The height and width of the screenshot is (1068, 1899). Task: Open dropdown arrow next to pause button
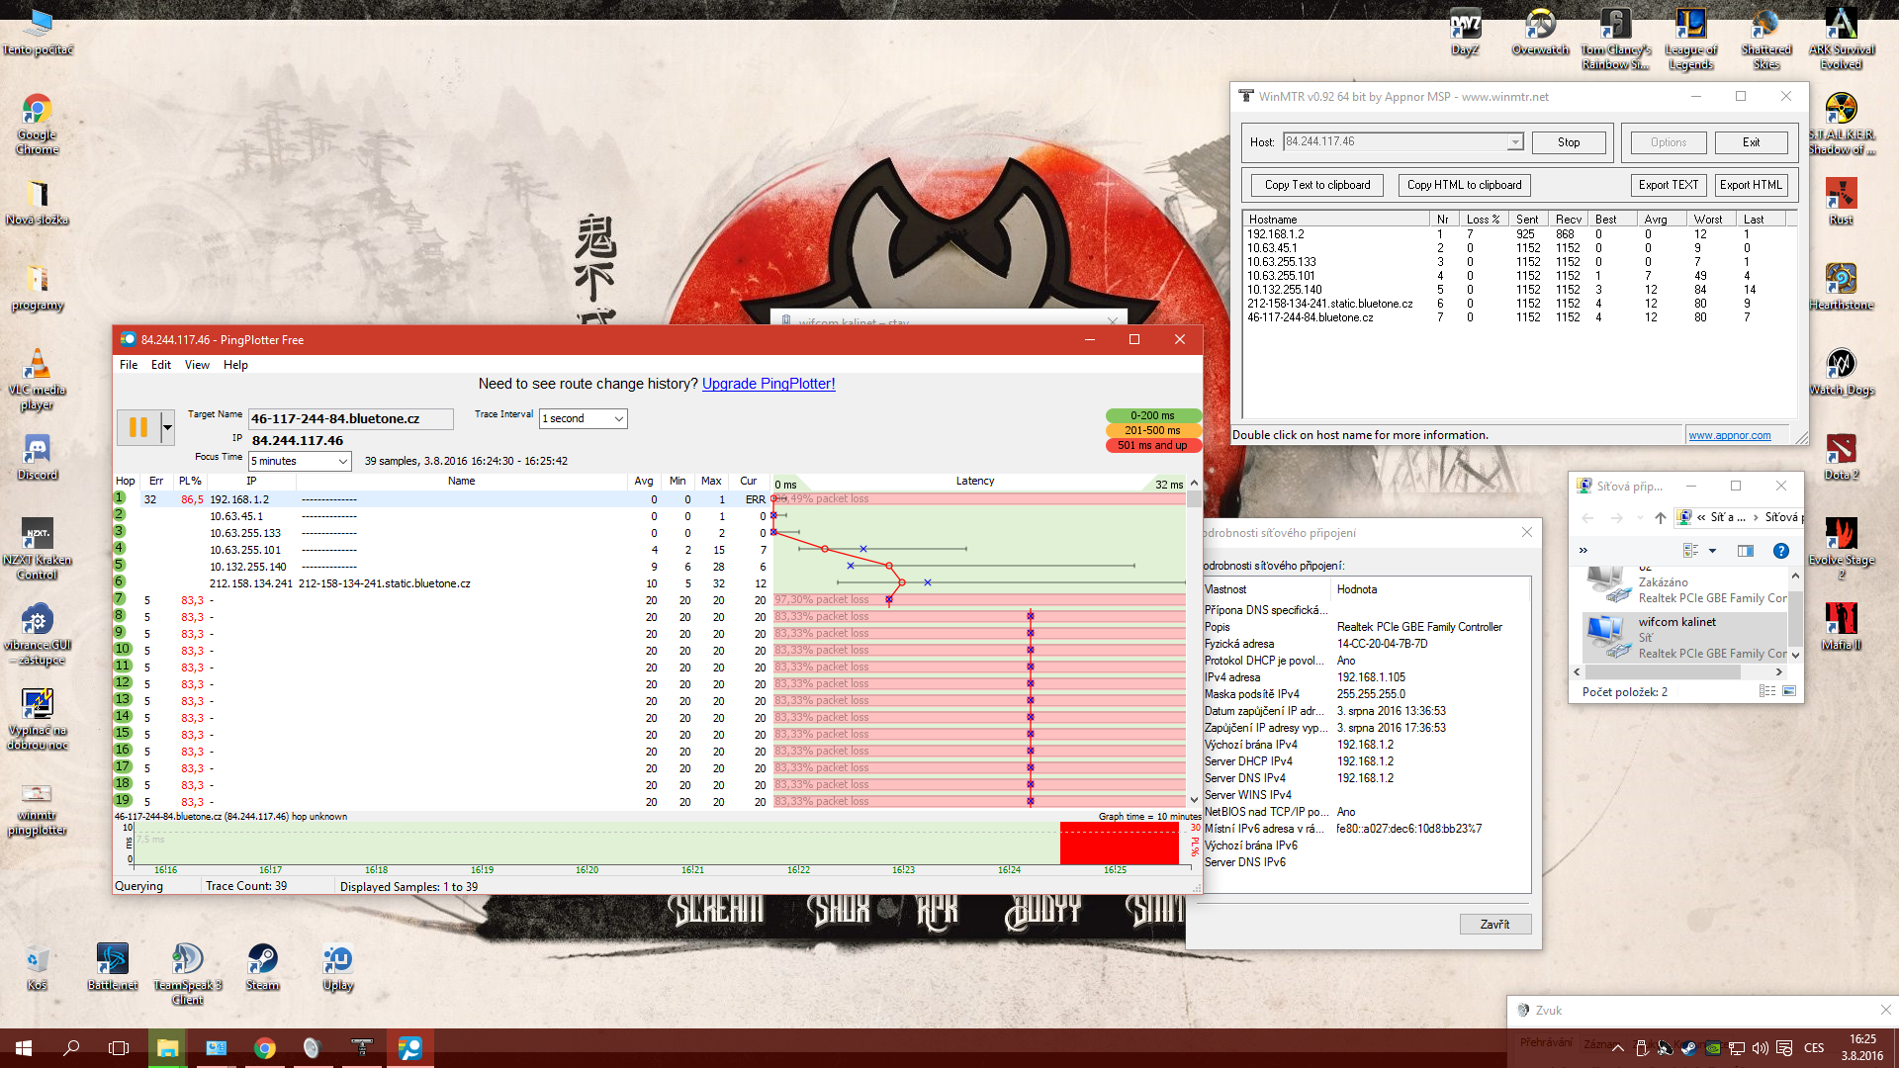pos(167,427)
